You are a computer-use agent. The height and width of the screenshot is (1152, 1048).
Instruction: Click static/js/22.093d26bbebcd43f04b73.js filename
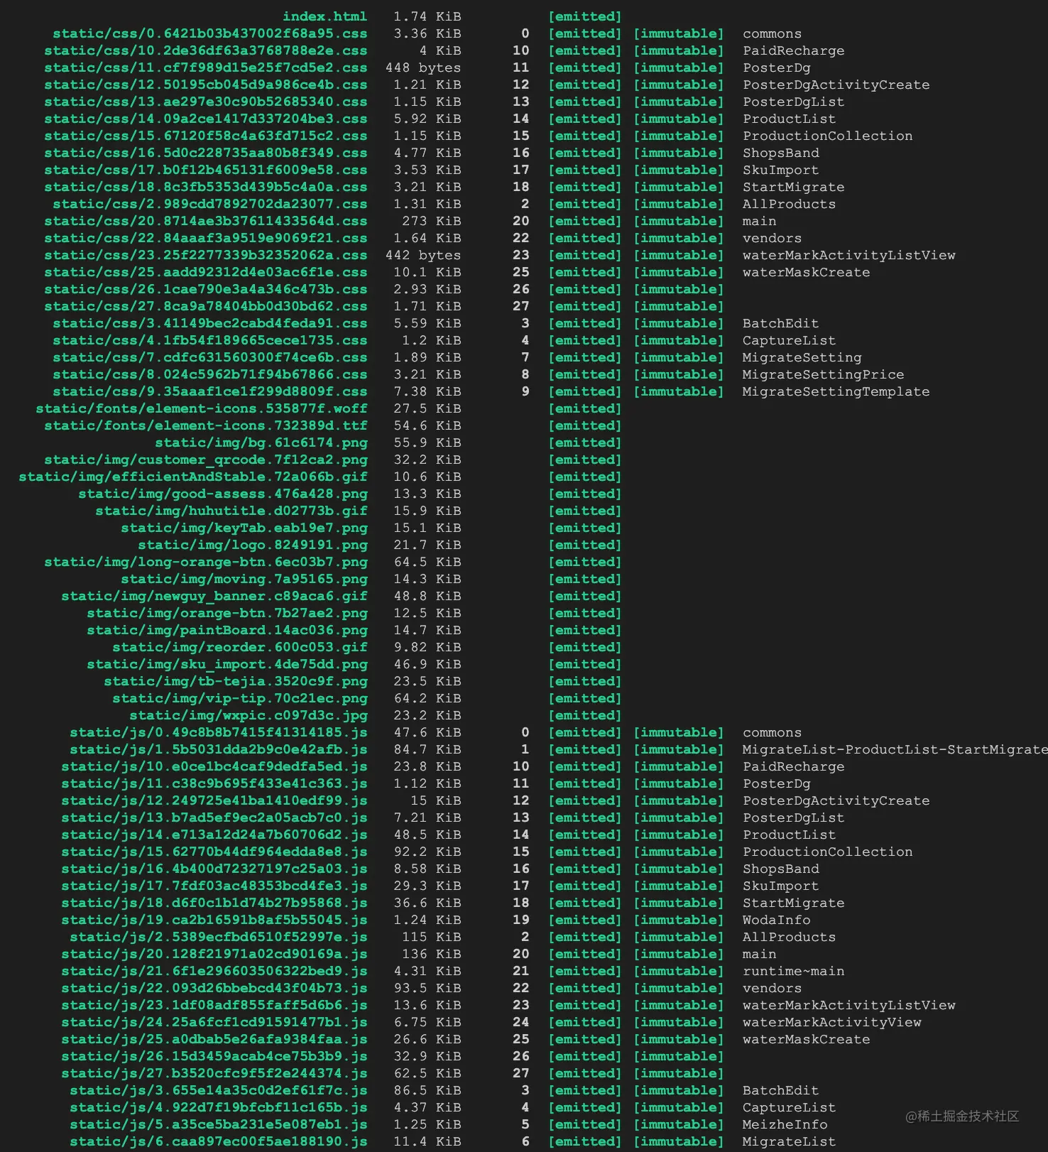[x=214, y=988]
